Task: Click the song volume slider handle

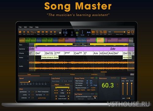Action: [x=123, y=83]
